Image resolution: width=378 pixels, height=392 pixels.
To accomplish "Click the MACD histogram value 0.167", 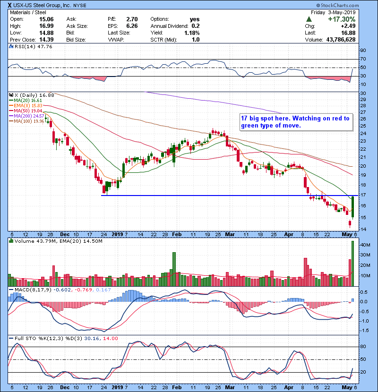I will pyautogui.click(x=103, y=290).
